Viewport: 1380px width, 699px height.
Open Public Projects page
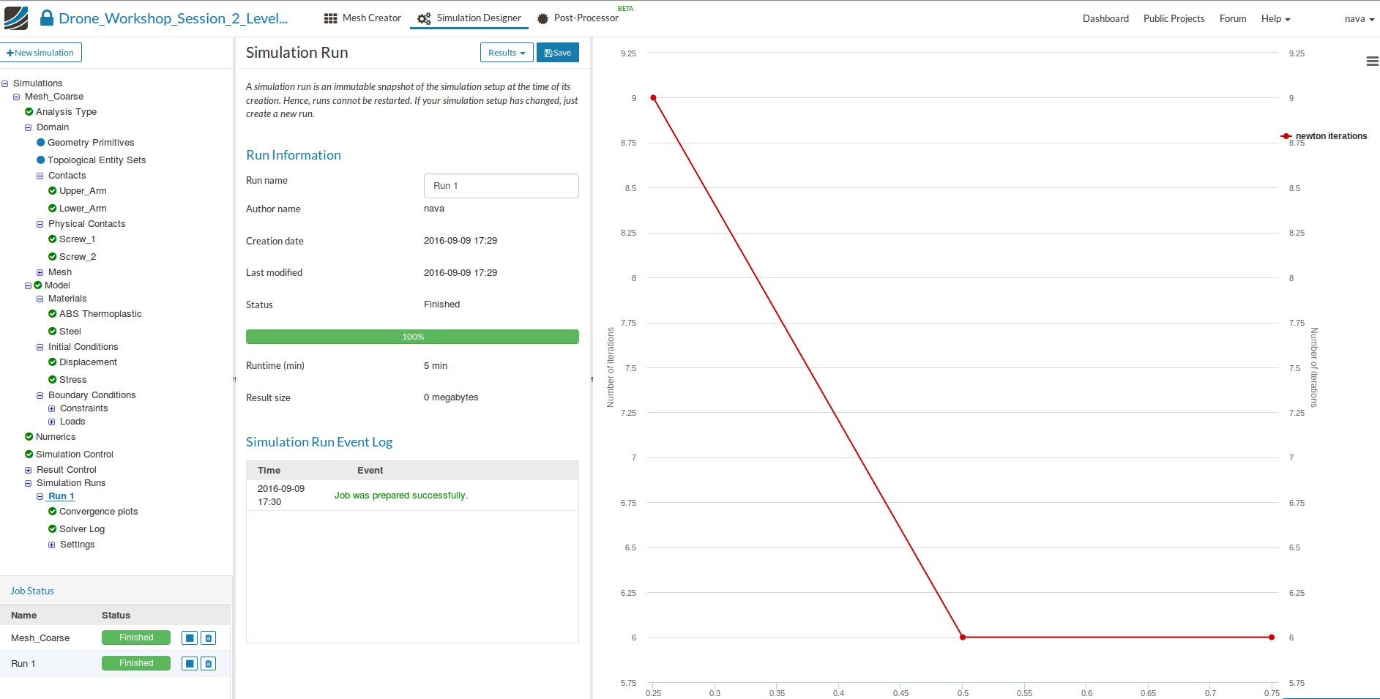1174,19
